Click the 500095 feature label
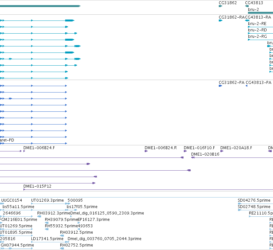The width and height of the screenshot is (273, 250). click(75, 200)
